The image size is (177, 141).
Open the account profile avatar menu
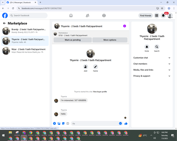pyautogui.click(x=170, y=16)
